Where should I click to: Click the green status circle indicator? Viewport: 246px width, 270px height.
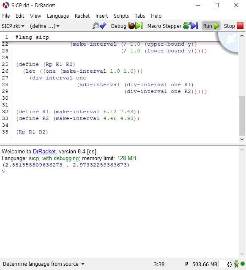tap(243, 264)
